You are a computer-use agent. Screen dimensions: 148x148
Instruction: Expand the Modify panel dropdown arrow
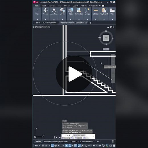click(46, 20)
